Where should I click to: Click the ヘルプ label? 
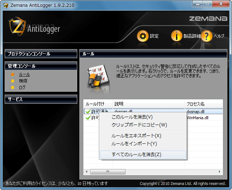[219, 36]
